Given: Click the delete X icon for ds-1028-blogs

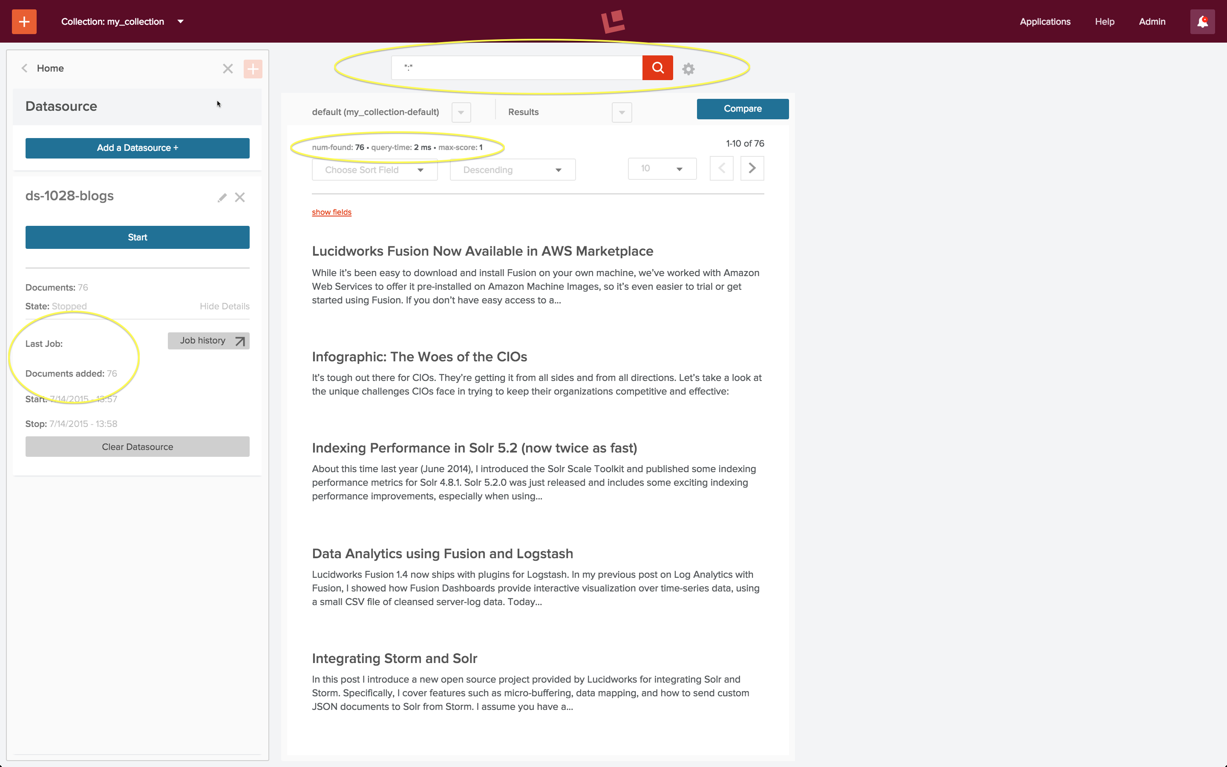Looking at the screenshot, I should pyautogui.click(x=239, y=196).
